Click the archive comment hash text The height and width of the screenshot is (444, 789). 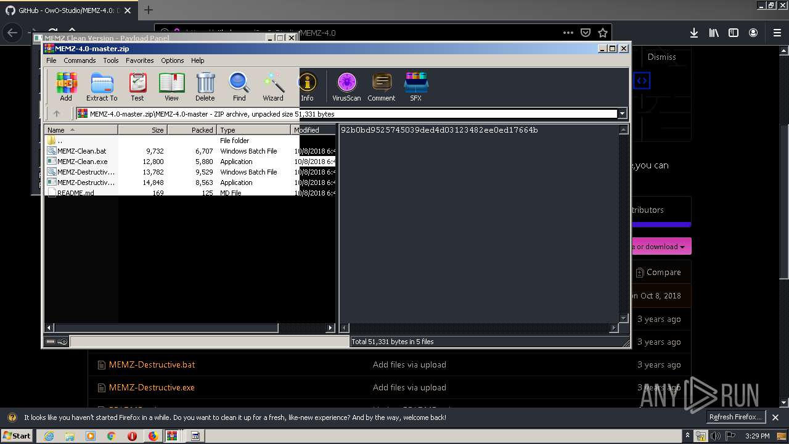439,130
